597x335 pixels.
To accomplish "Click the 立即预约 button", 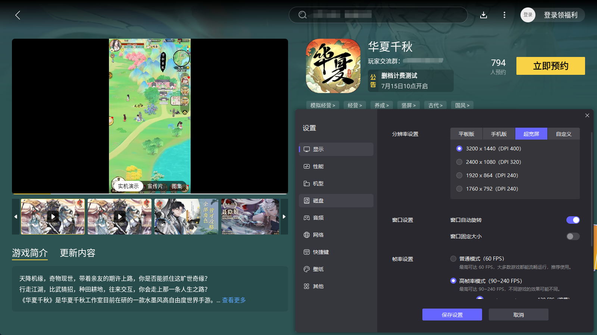I will (551, 66).
